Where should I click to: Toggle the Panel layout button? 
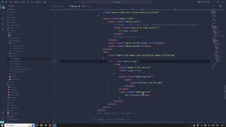202,2
